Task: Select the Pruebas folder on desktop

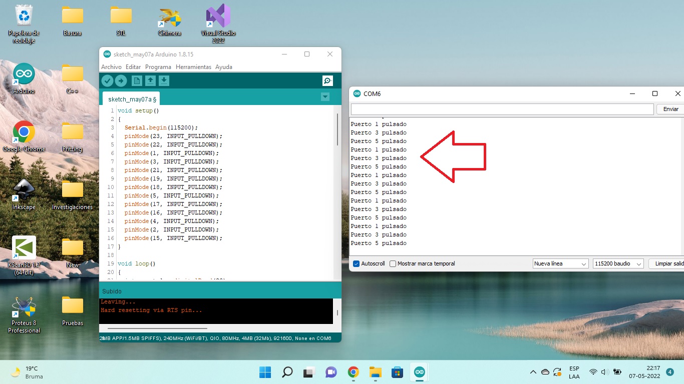Action: (72, 310)
